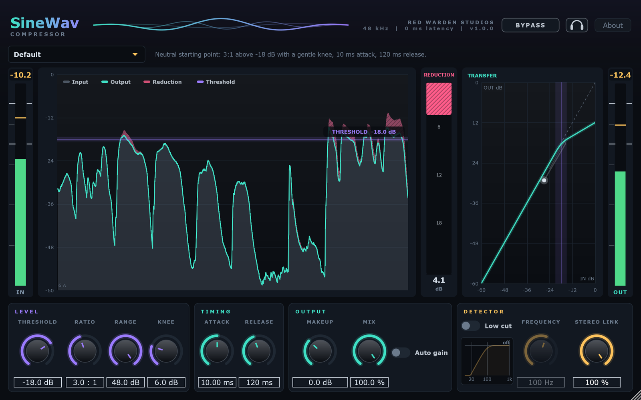Click the -10.2 input peak readout
The height and width of the screenshot is (400, 641).
pos(20,75)
